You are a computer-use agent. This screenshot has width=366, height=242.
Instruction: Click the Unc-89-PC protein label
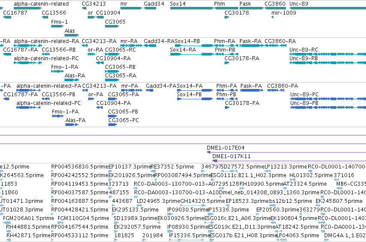point(304,95)
